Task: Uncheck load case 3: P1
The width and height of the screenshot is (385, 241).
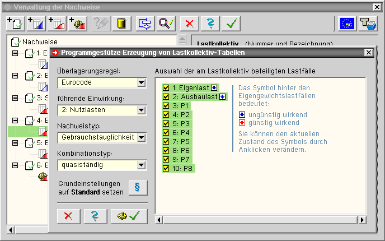Action: point(166,106)
